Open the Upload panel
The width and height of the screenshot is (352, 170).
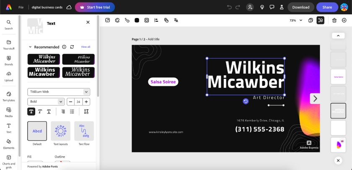[8, 77]
